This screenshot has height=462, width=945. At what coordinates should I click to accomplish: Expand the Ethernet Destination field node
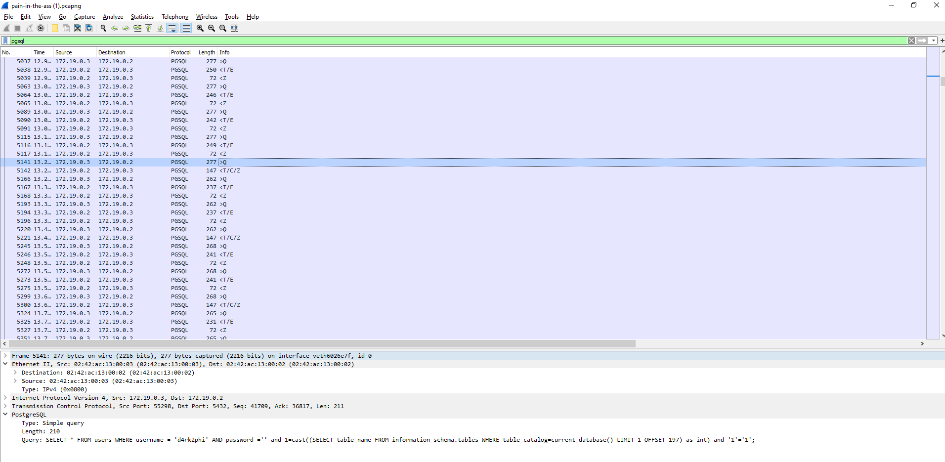point(15,373)
